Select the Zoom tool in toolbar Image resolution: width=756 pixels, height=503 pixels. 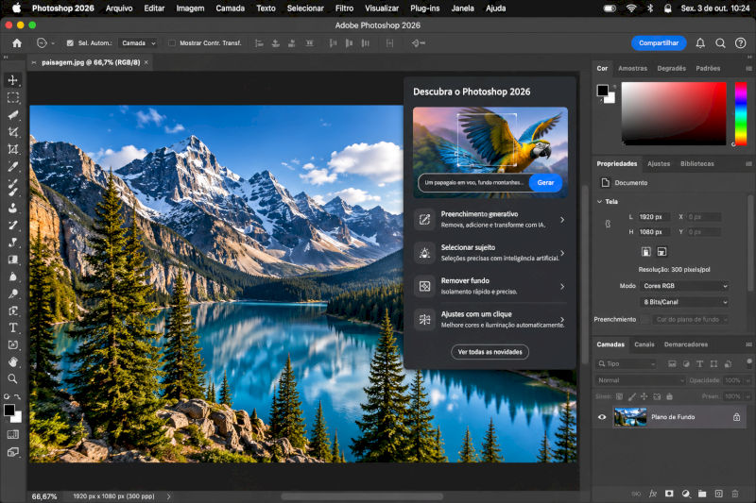(12, 378)
